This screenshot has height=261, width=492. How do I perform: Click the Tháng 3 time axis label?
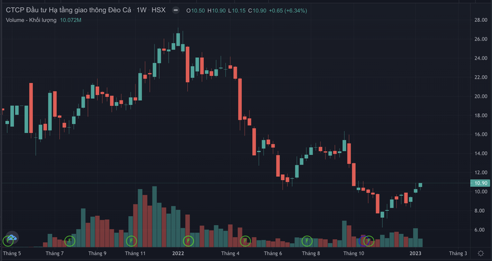click(458, 254)
